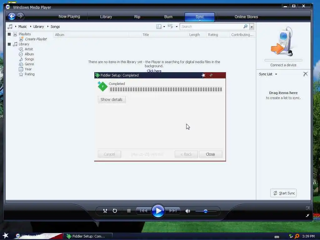Open the layout options dropdown arrow
This screenshot has height=240, width=320.
coord(164,27)
